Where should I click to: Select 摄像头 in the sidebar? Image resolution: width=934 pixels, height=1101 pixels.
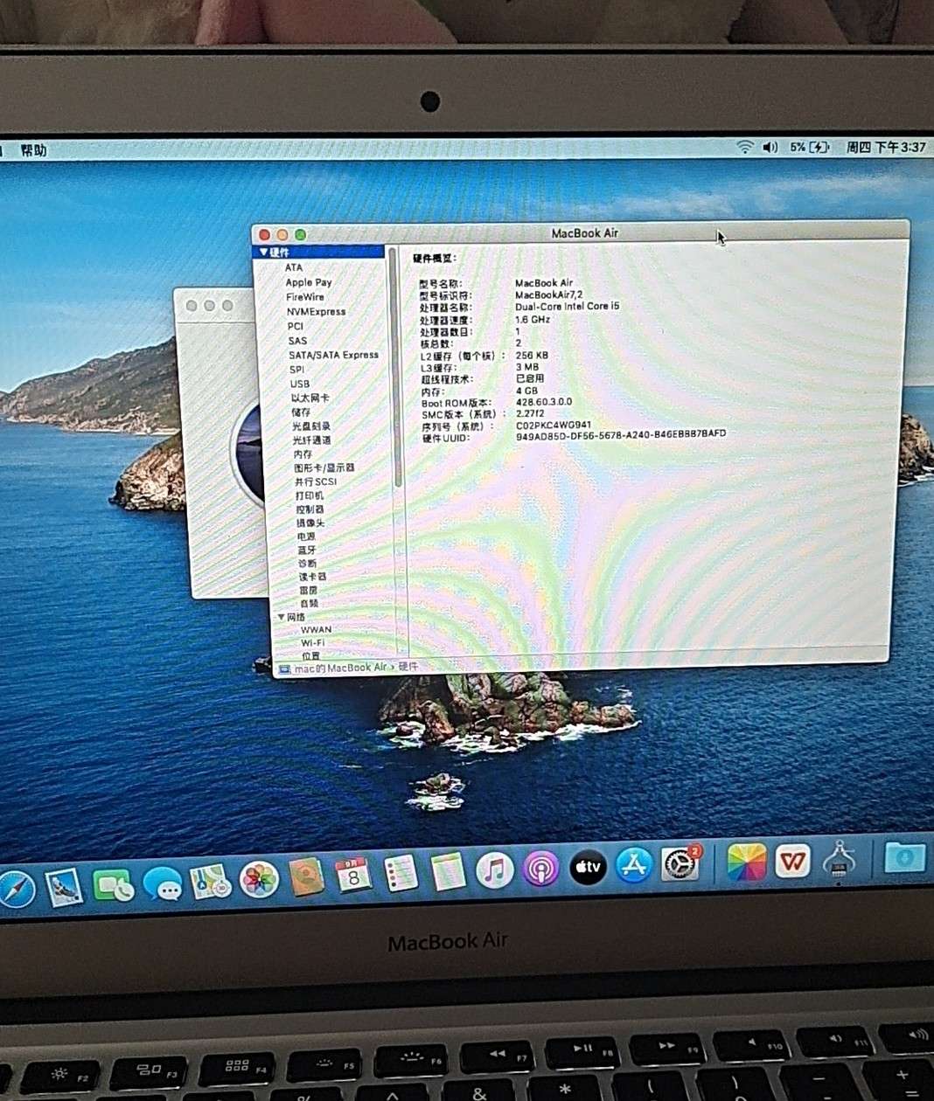(310, 523)
